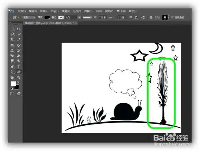
Task: Close the .psd document tab
Action: (76, 23)
